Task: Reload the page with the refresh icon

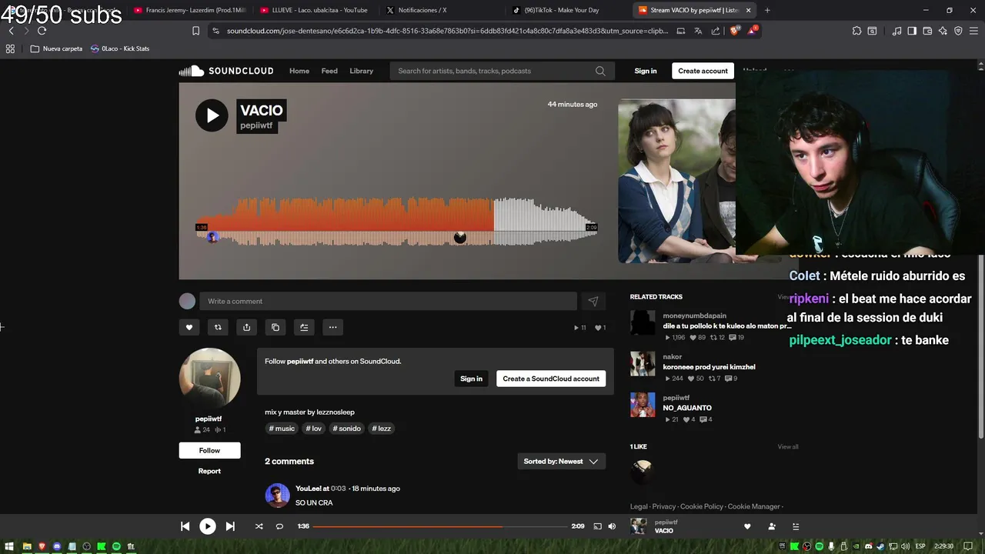Action: coord(42,31)
